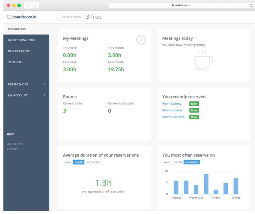This screenshot has height=214, width=255.
Task: Open Schedule in the sidebar
Action: coord(26,62)
